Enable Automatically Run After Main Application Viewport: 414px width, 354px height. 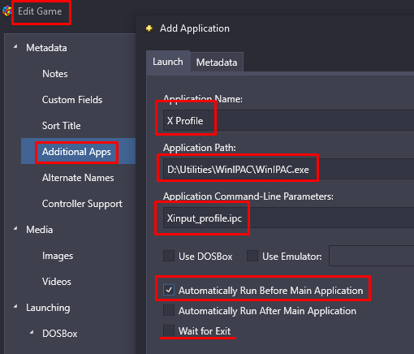point(169,310)
